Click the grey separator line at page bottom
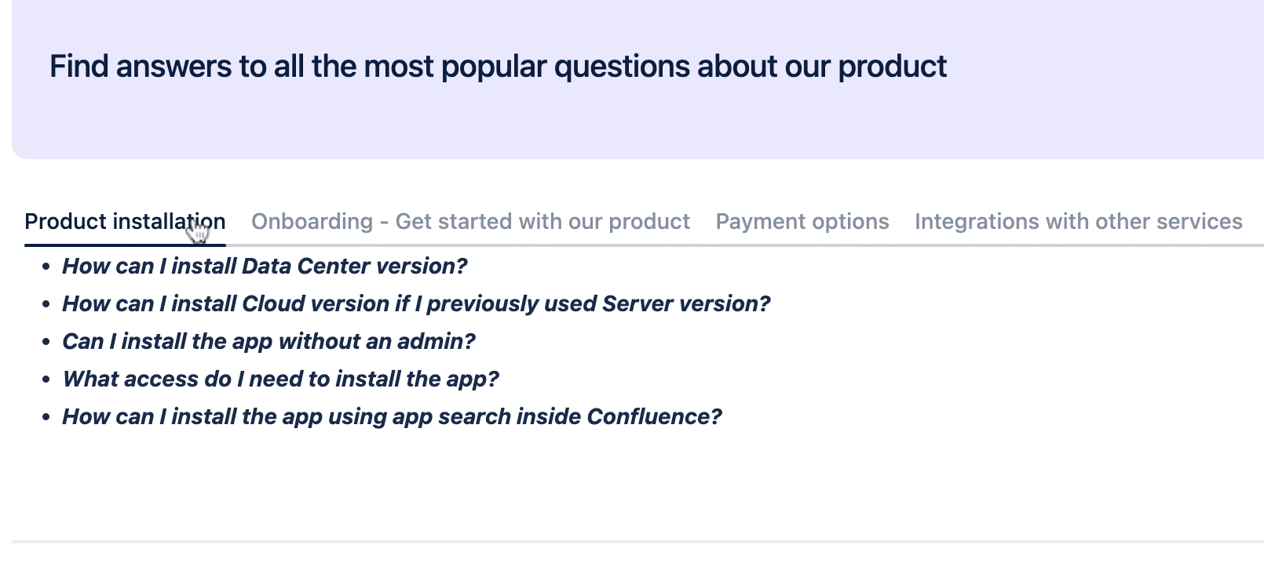Viewport: 1264px width, 570px height. coord(628,541)
